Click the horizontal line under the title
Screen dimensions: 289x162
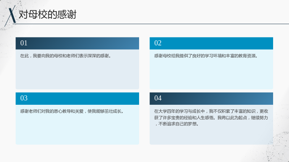(151, 24)
